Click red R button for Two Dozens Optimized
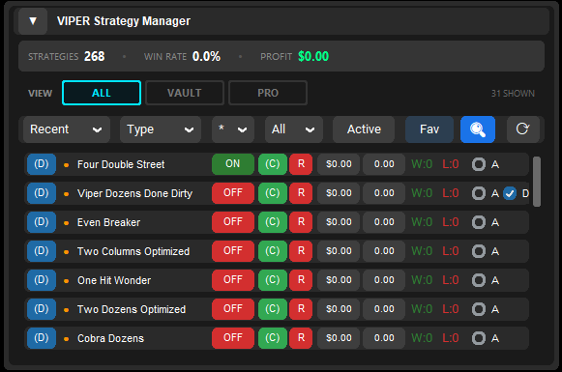Screen dimensions: 562x372 301,309
